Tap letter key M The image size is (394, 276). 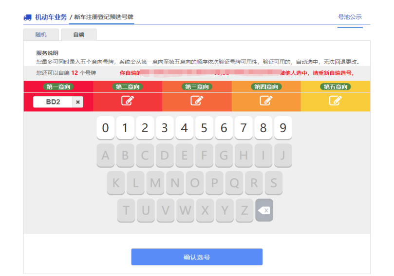coord(155,183)
